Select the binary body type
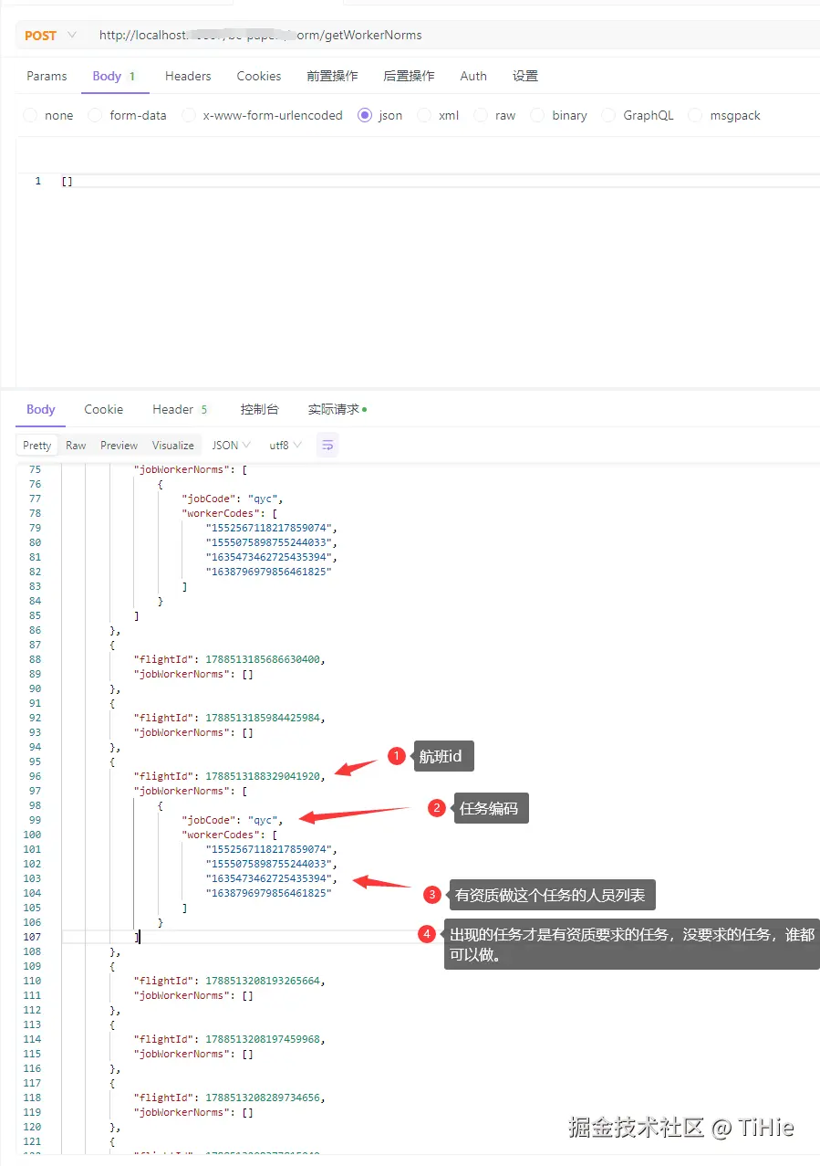 click(559, 115)
